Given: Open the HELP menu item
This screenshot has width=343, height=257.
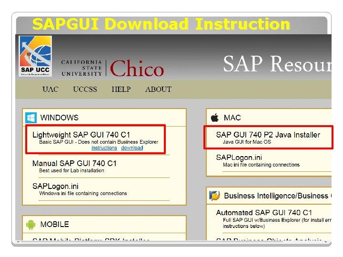Looking at the screenshot, I should pos(121,89).
